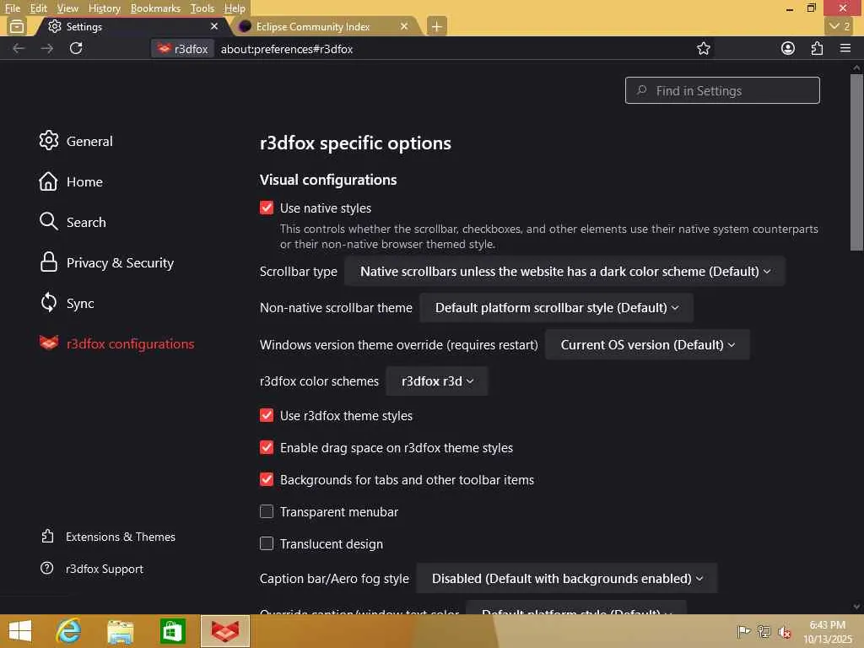Open Action Center flag in system tray

[x=743, y=631]
